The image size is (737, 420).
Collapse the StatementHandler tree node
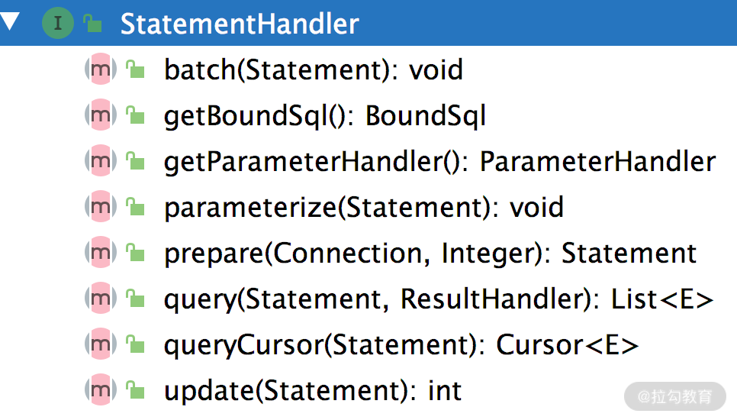[x=11, y=21]
